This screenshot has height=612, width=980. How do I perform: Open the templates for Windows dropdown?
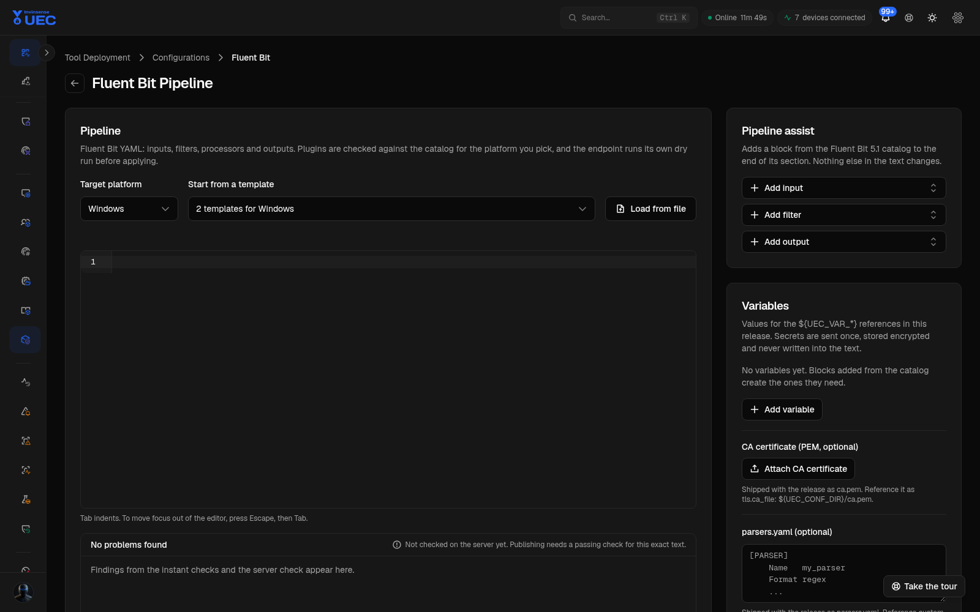tap(391, 209)
